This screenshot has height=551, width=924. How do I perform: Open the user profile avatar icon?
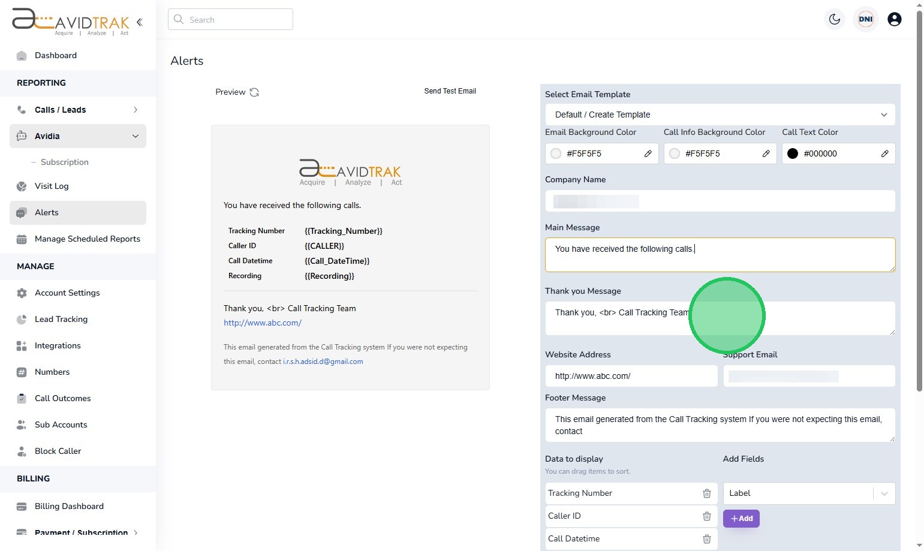pyautogui.click(x=894, y=19)
